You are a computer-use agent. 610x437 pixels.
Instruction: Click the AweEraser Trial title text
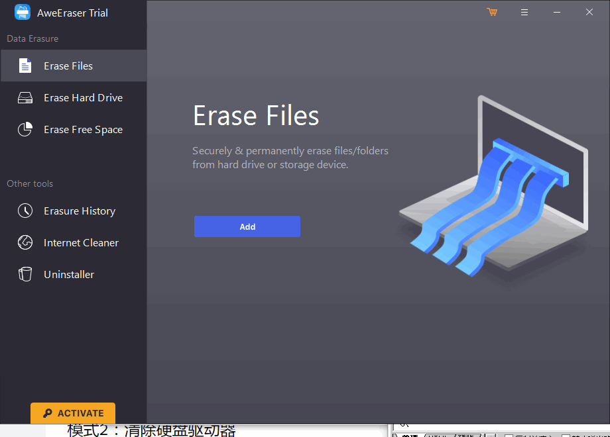tap(72, 13)
